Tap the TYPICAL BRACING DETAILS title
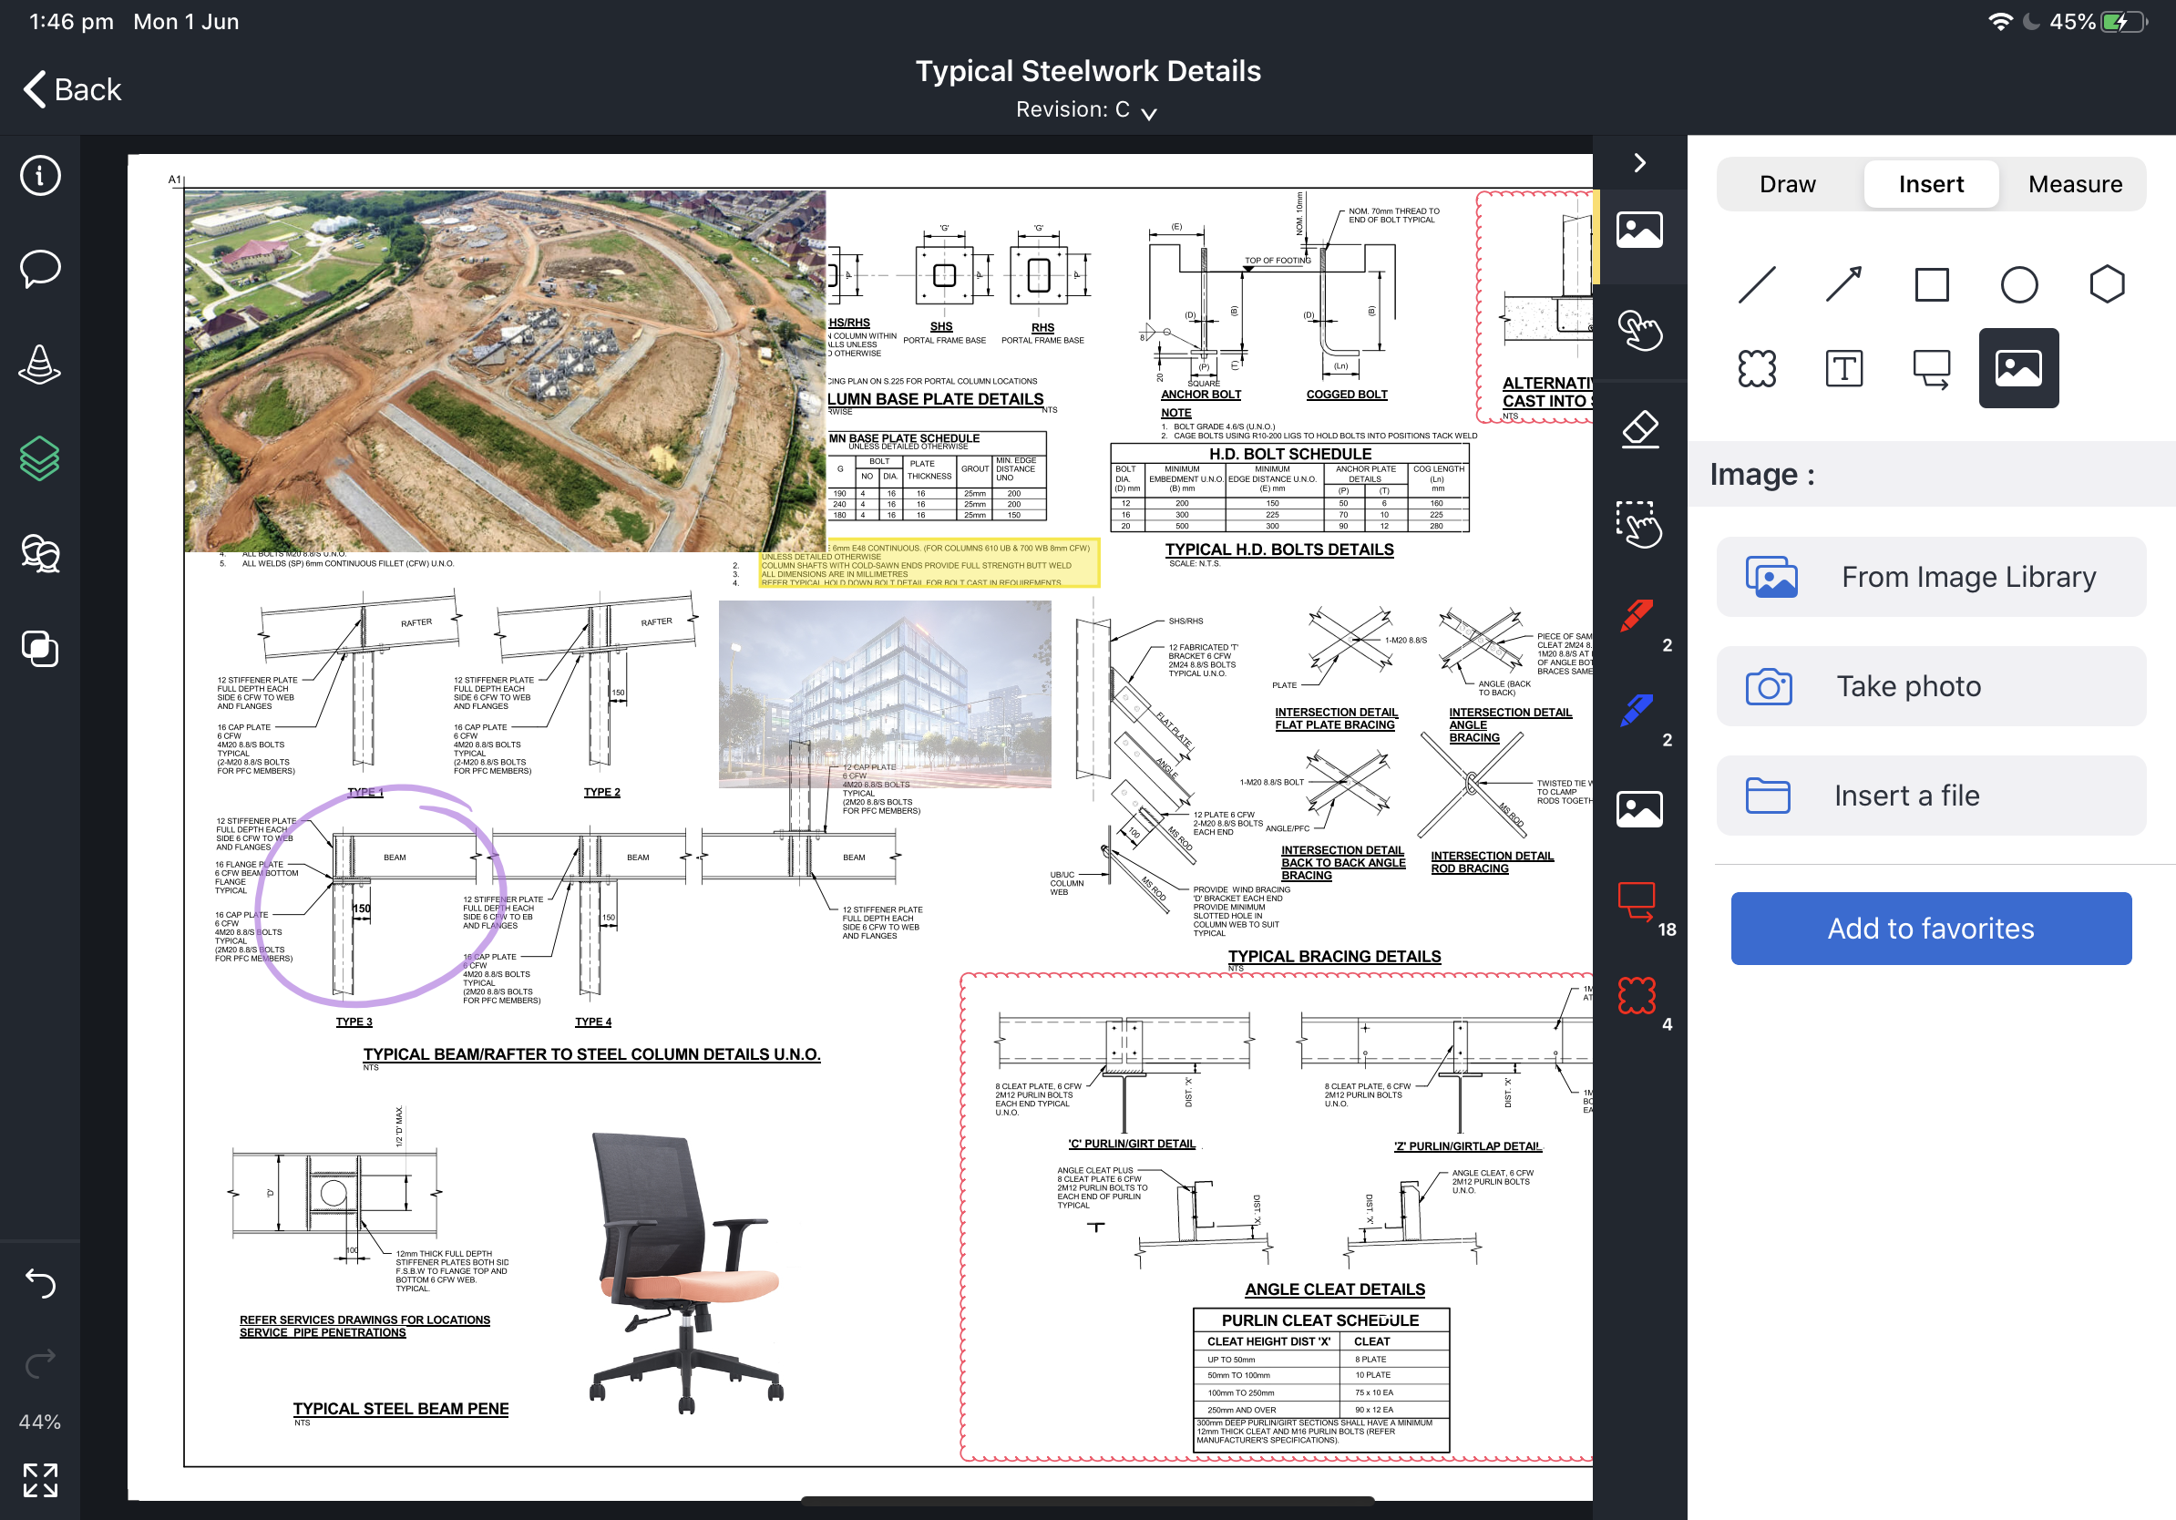The height and width of the screenshot is (1520, 2176). pyautogui.click(x=1333, y=956)
